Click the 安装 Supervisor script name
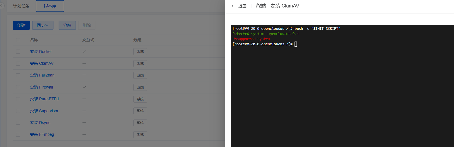This screenshot has height=147, width=454. 44,111
